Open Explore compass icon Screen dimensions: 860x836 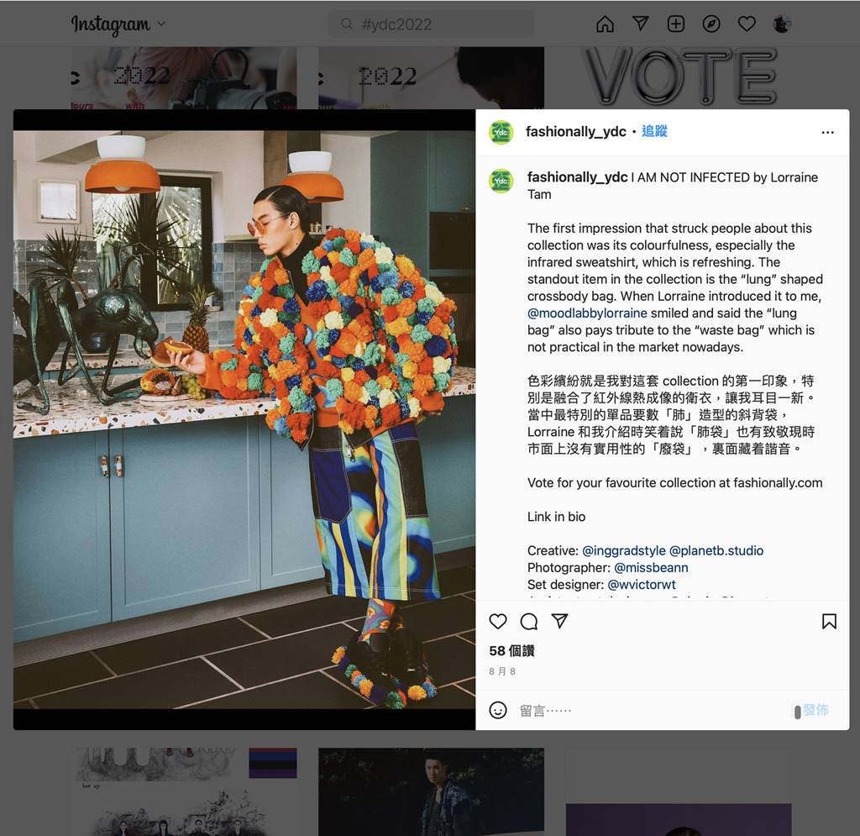pos(711,24)
